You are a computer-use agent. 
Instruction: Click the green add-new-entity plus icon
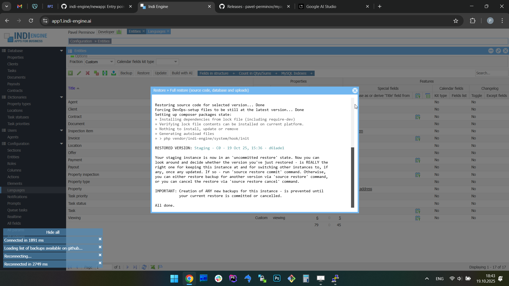pyautogui.click(x=70, y=73)
